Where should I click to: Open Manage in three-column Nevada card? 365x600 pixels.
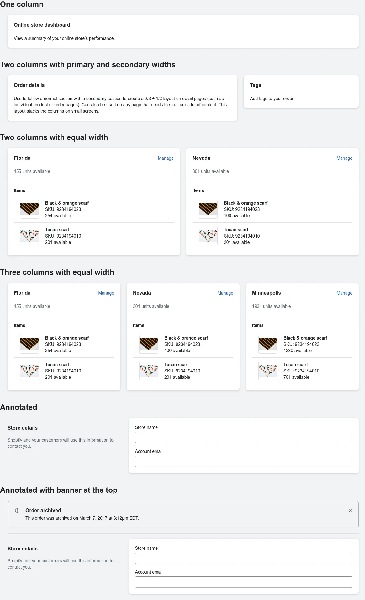click(225, 293)
